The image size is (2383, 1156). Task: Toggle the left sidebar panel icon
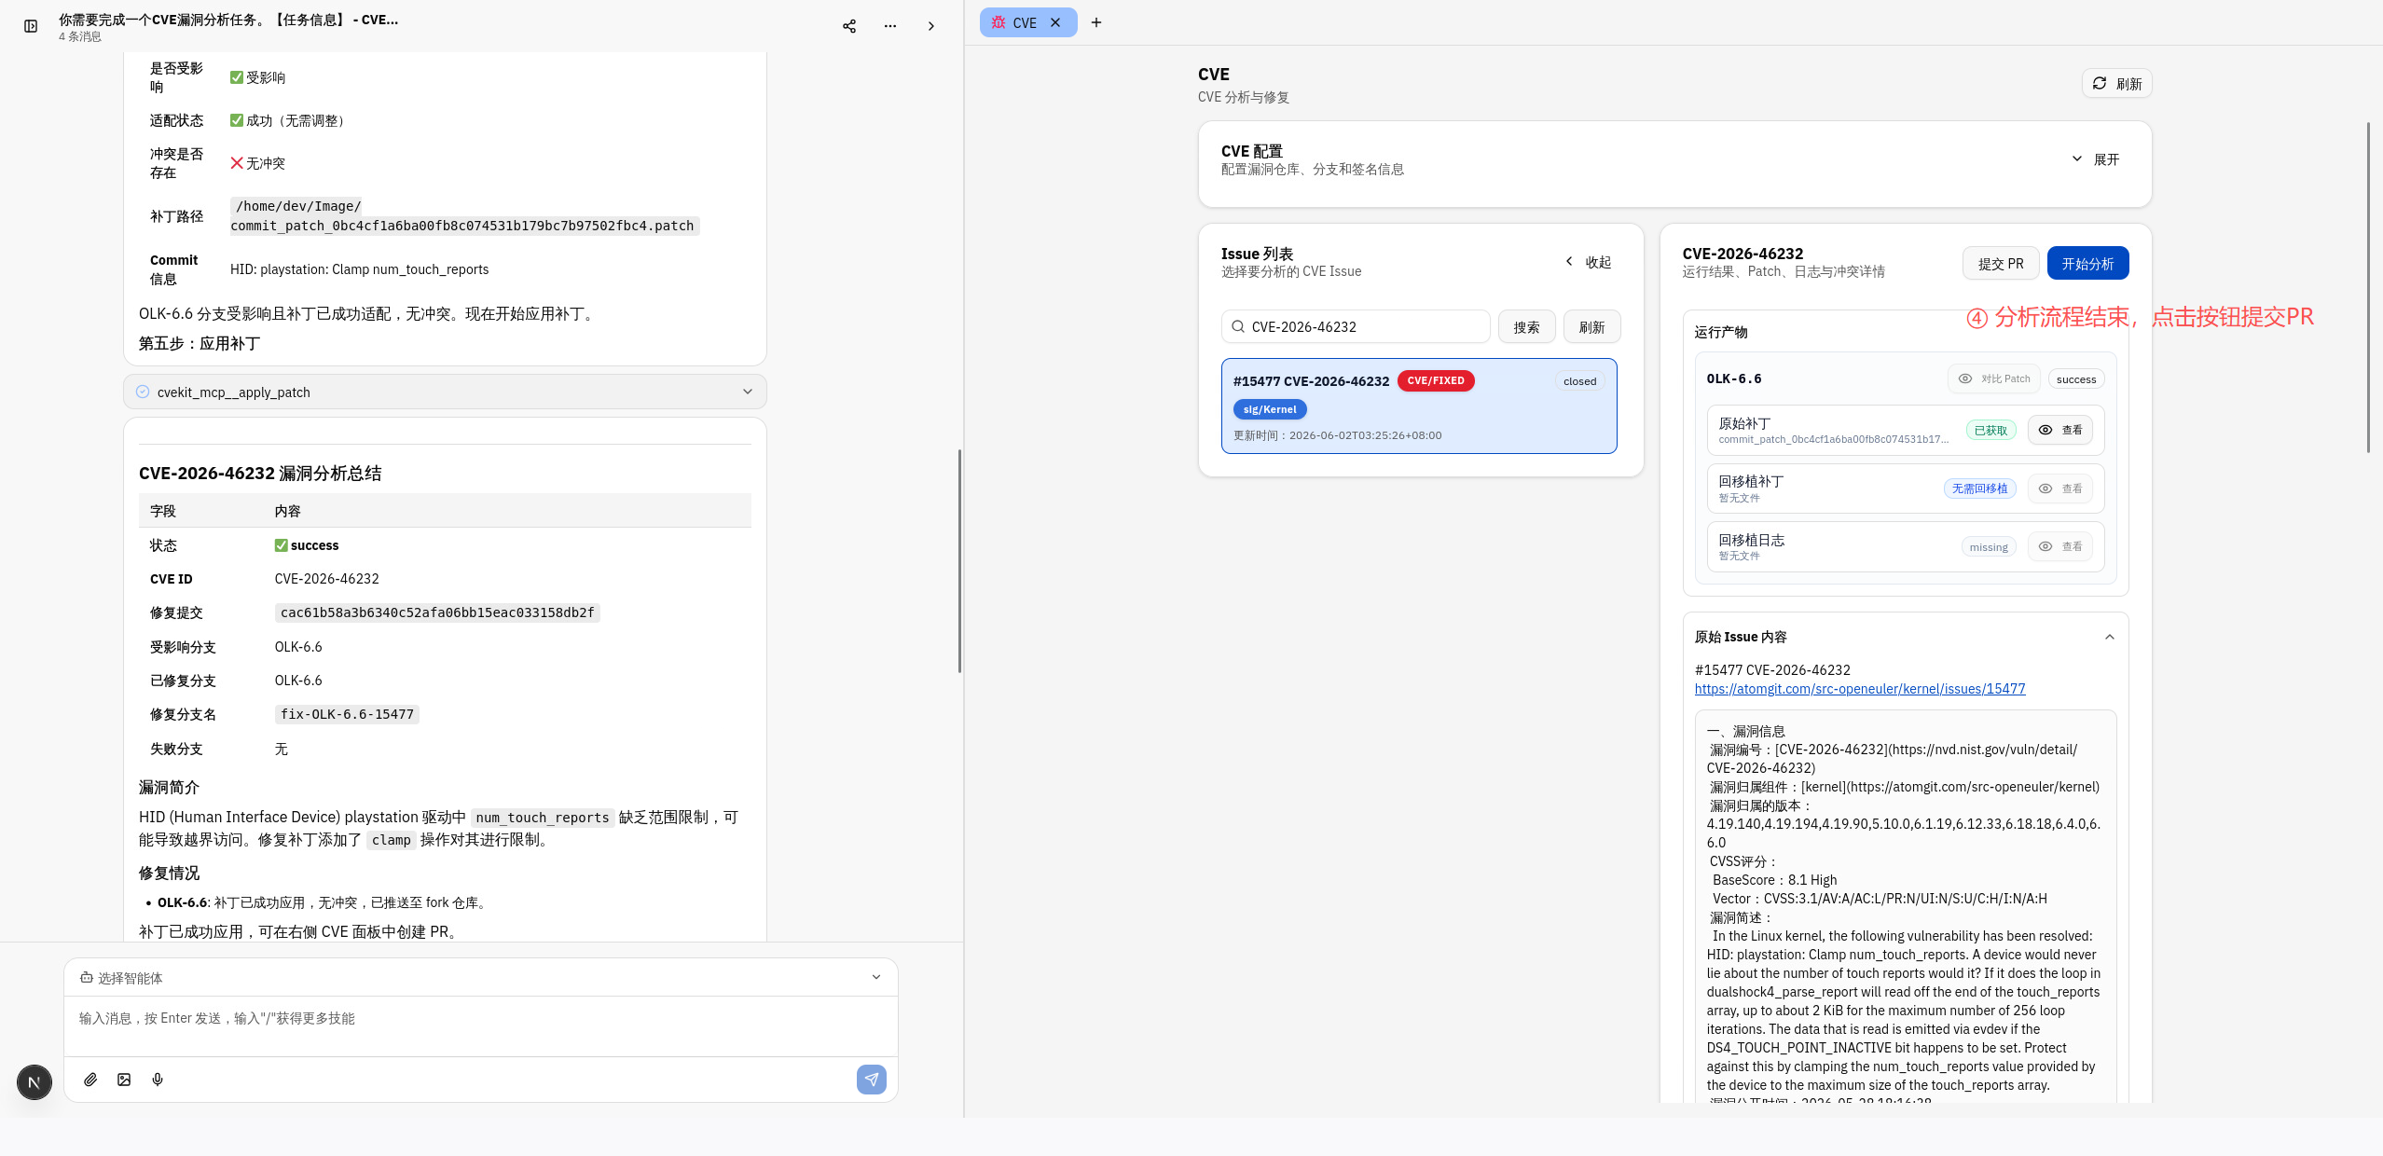pos(31,26)
